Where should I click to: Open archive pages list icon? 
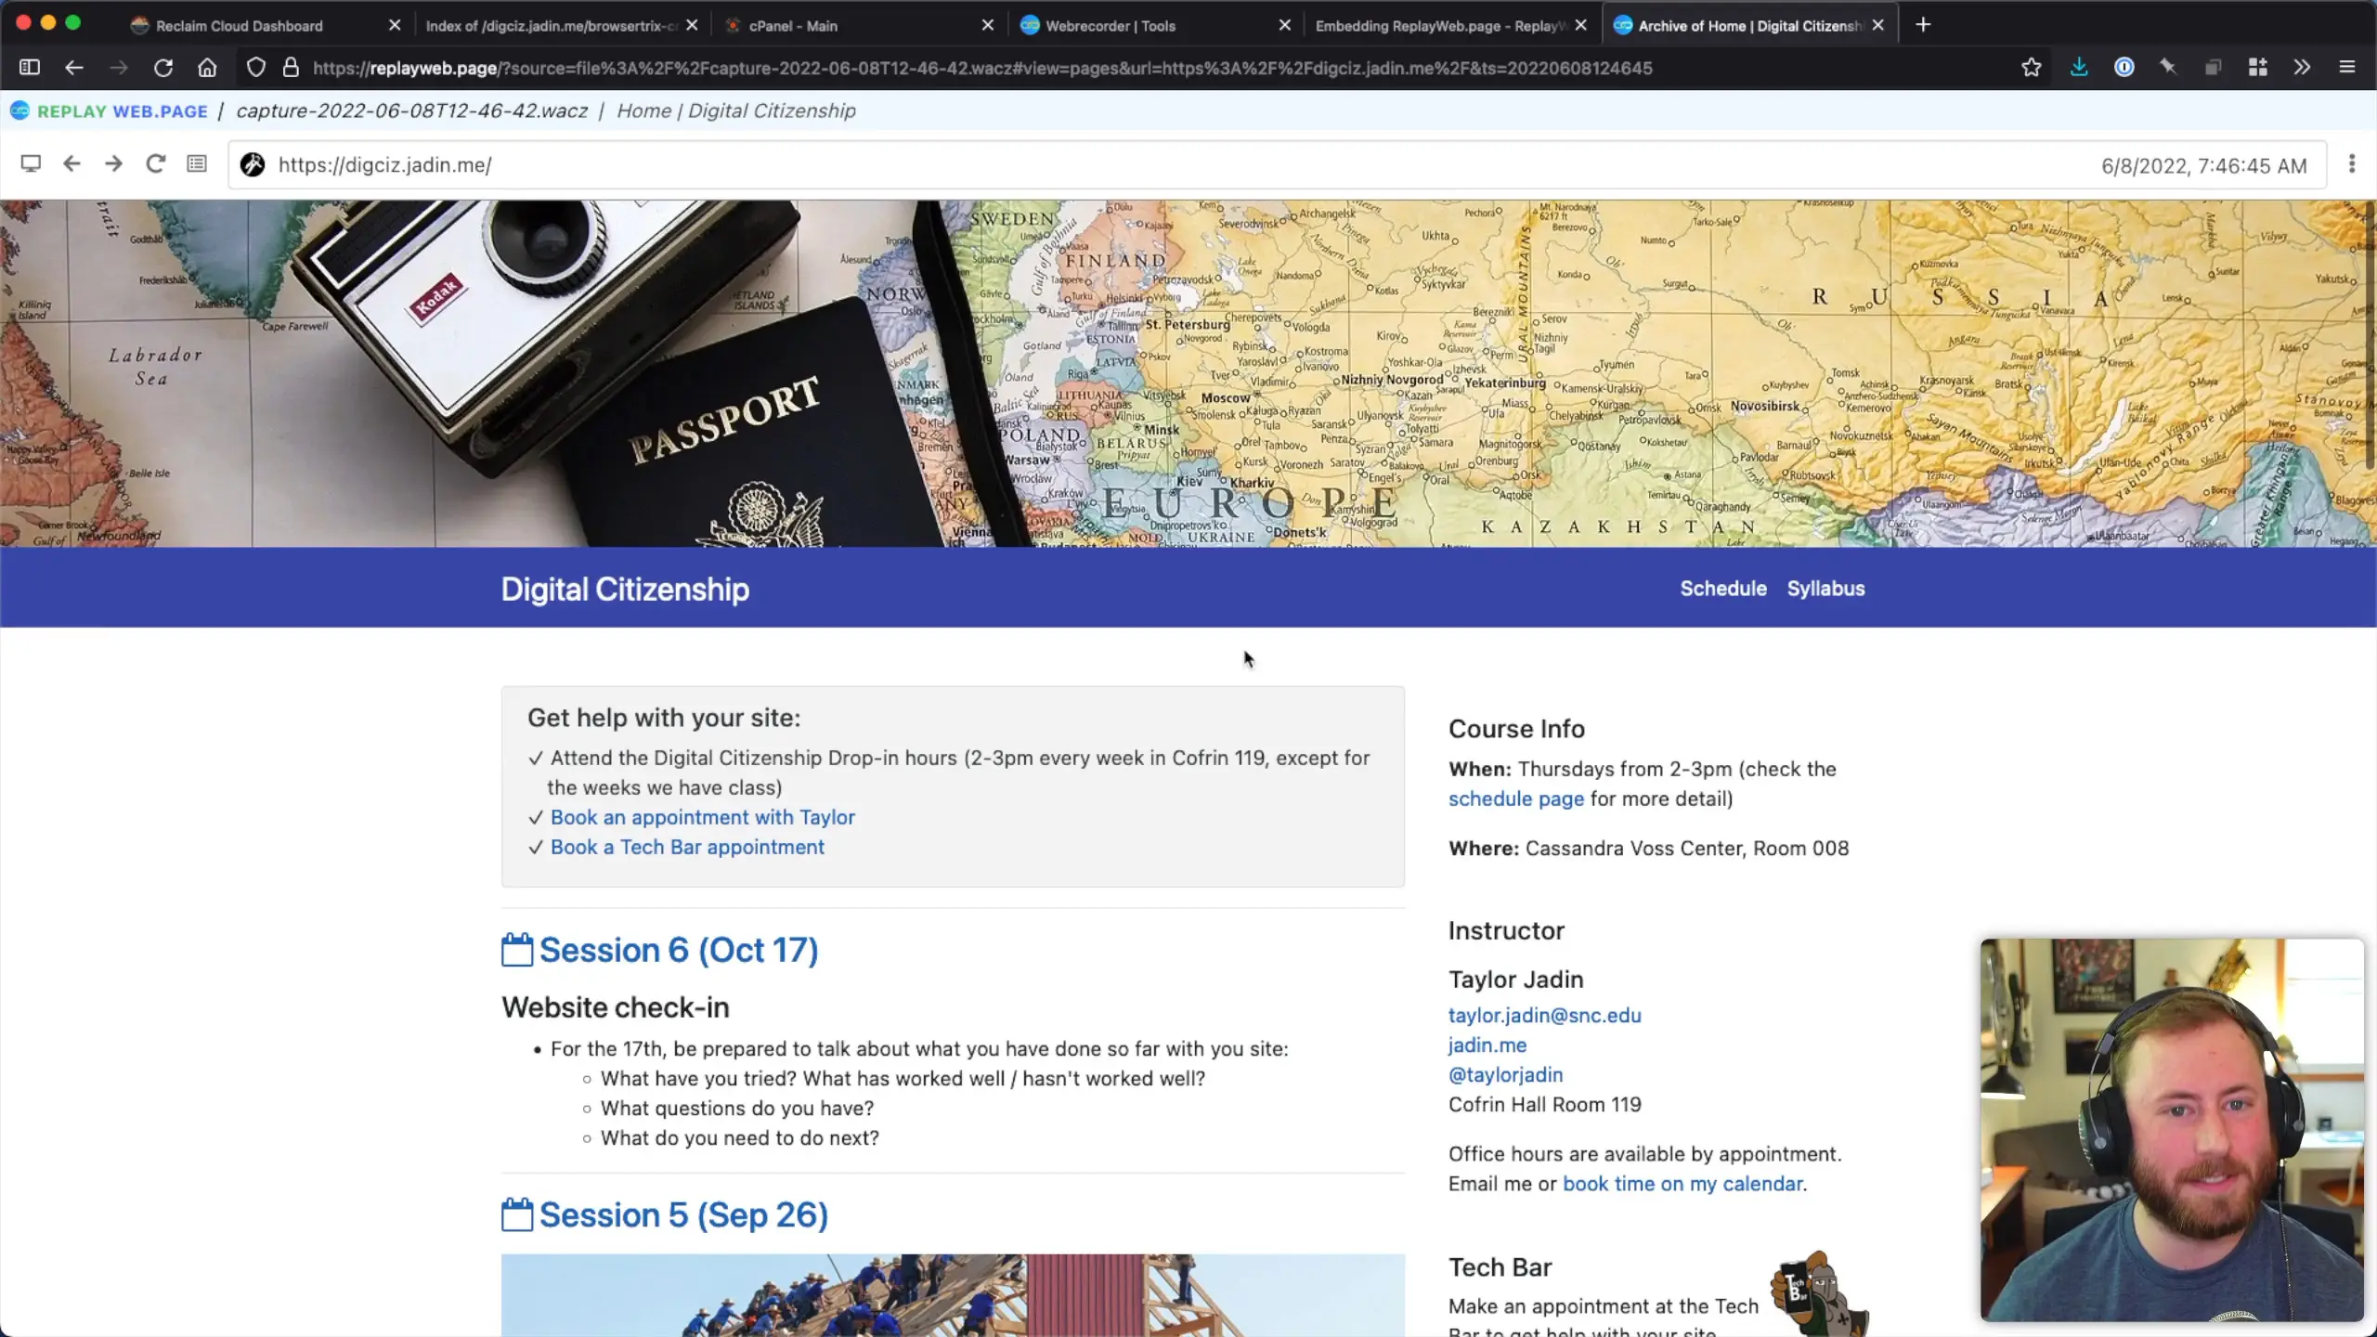coord(197,164)
